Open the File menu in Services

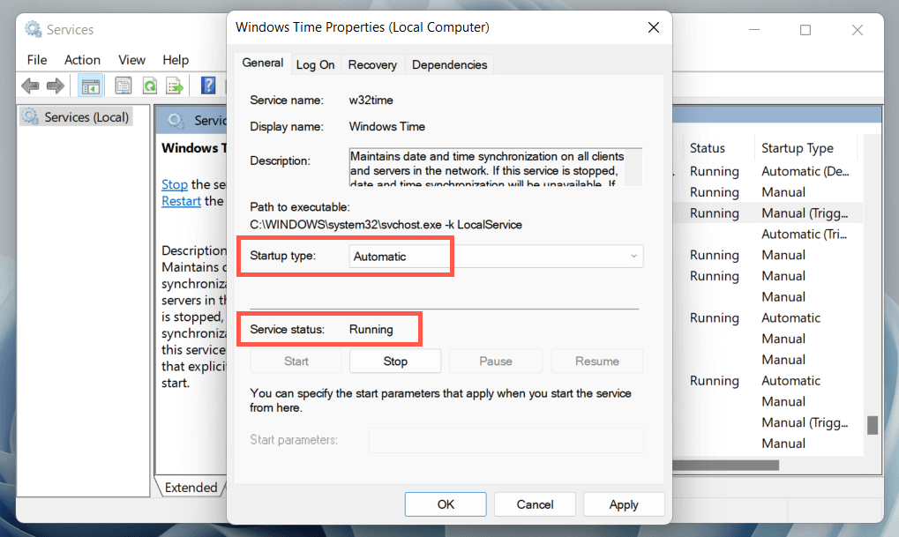coord(37,60)
